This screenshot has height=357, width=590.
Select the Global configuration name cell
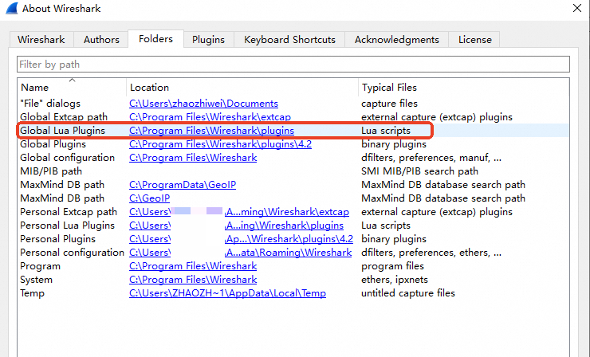coord(67,158)
